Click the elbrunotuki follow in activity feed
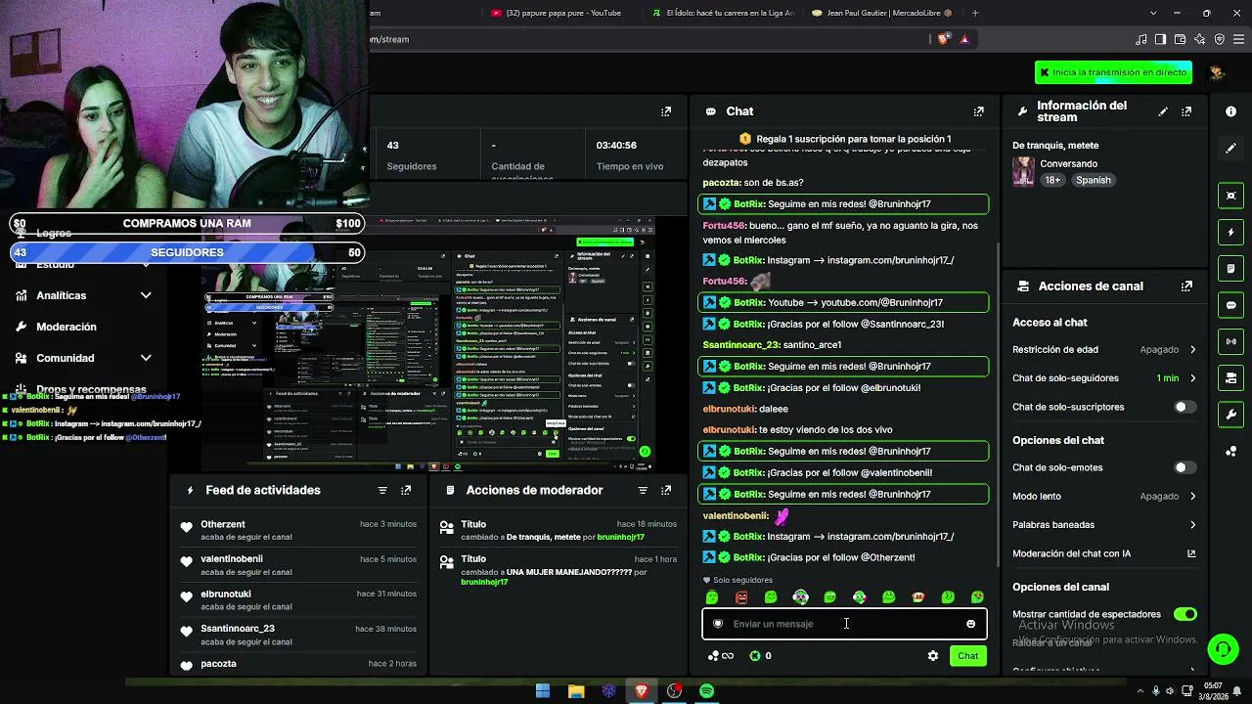This screenshot has width=1252, height=704. pos(299,600)
